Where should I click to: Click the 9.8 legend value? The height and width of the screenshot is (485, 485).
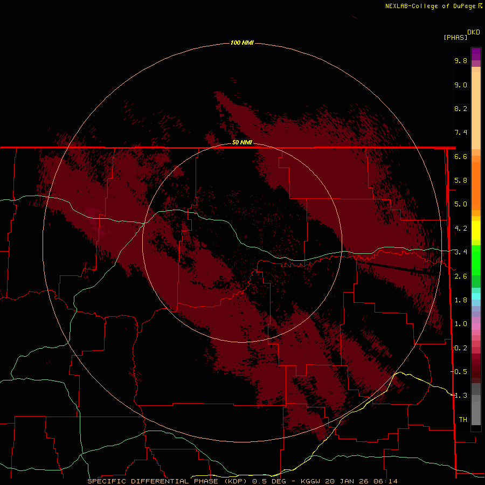tap(461, 60)
